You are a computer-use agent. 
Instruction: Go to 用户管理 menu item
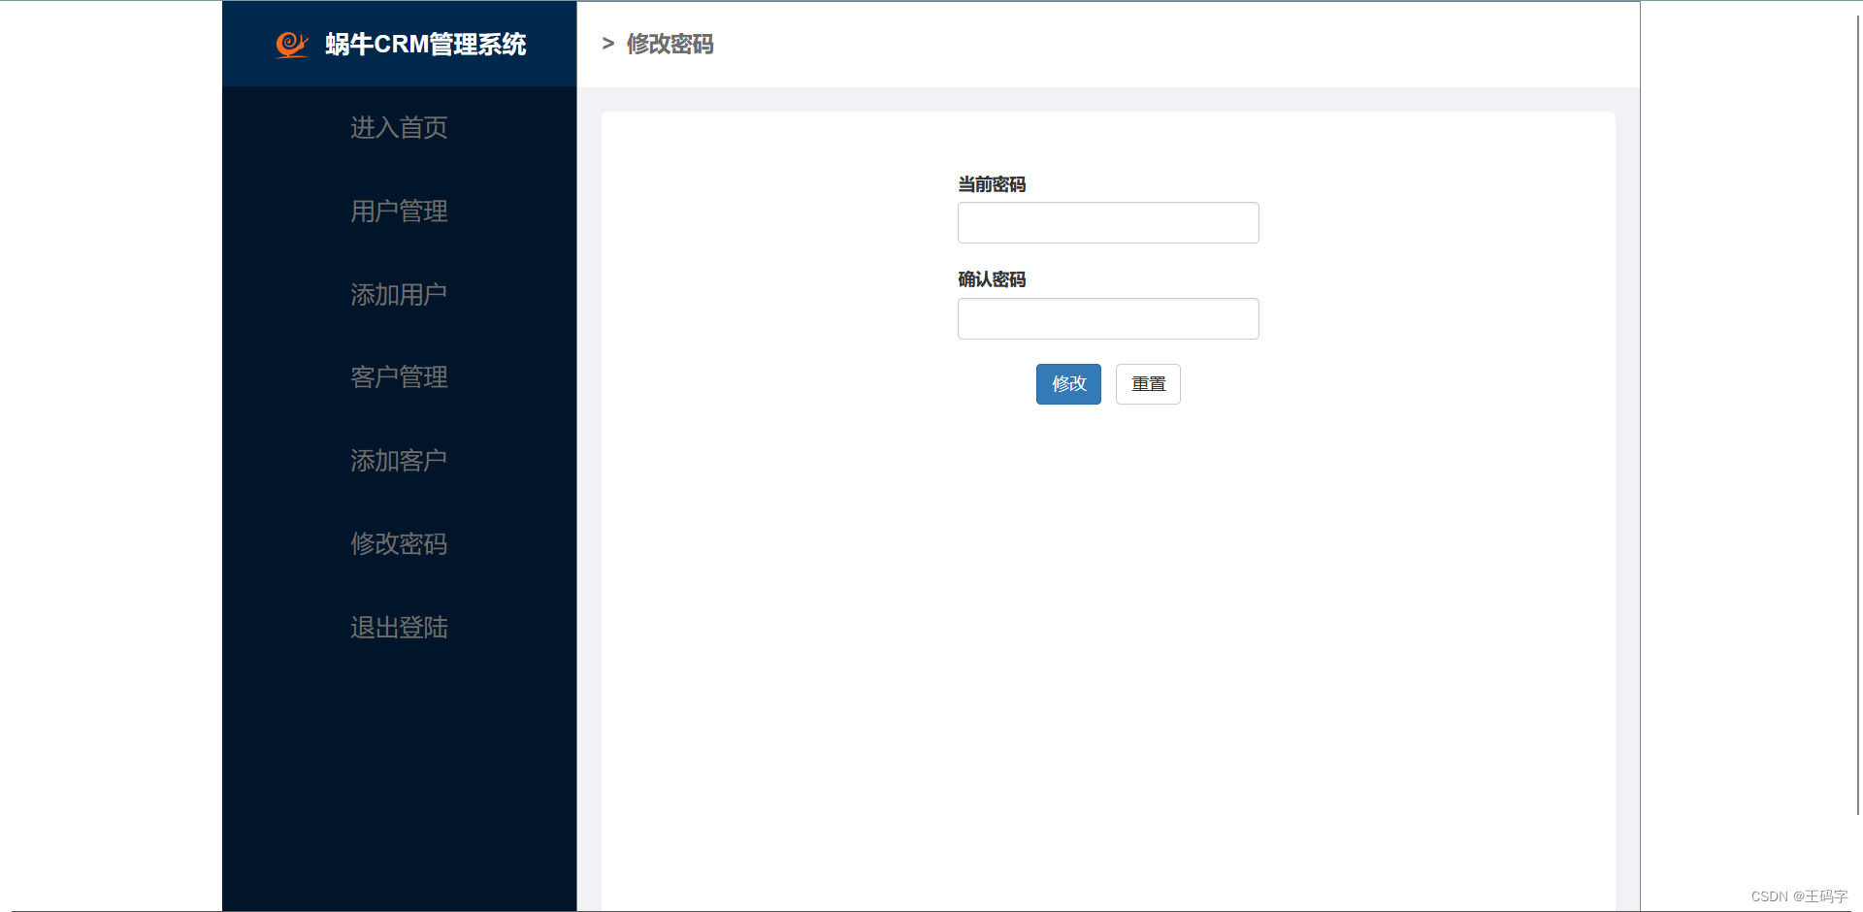point(399,212)
